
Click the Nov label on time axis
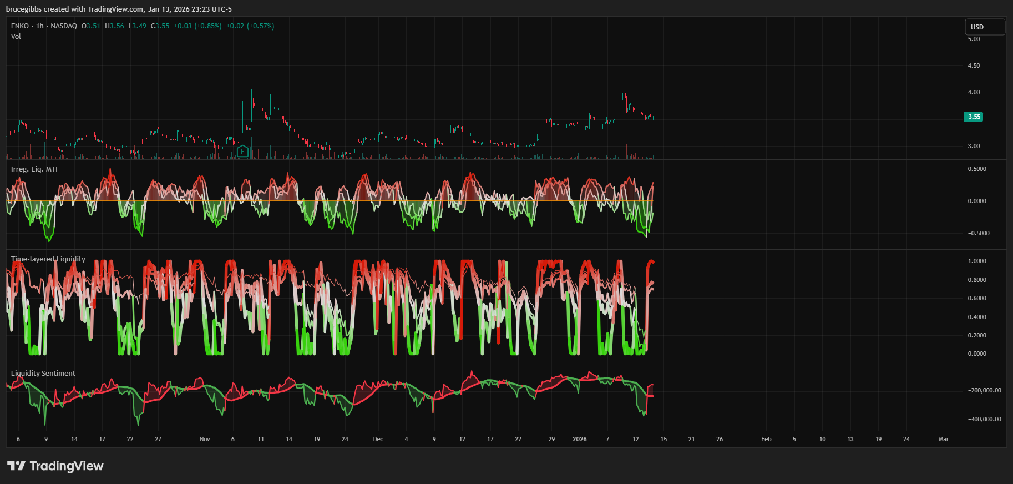pos(205,439)
